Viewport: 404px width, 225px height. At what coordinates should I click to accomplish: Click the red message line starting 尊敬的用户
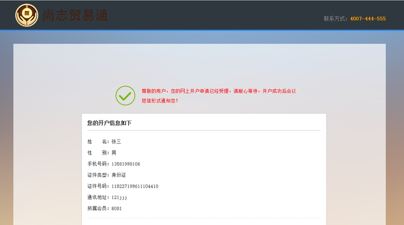(x=219, y=91)
